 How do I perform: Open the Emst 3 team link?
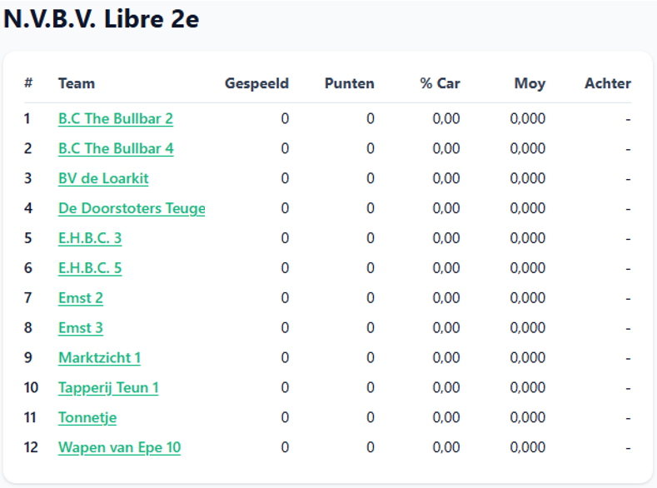[x=81, y=327]
